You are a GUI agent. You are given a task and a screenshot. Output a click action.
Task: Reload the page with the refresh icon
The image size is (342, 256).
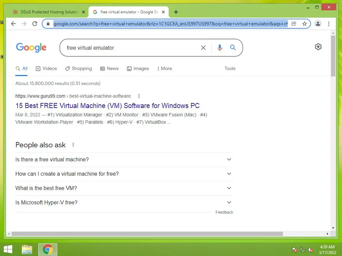[x=35, y=24]
